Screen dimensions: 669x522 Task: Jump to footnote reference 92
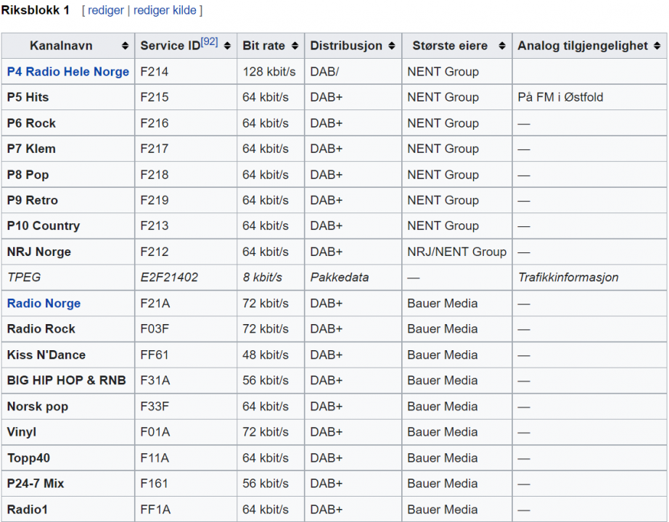click(209, 42)
